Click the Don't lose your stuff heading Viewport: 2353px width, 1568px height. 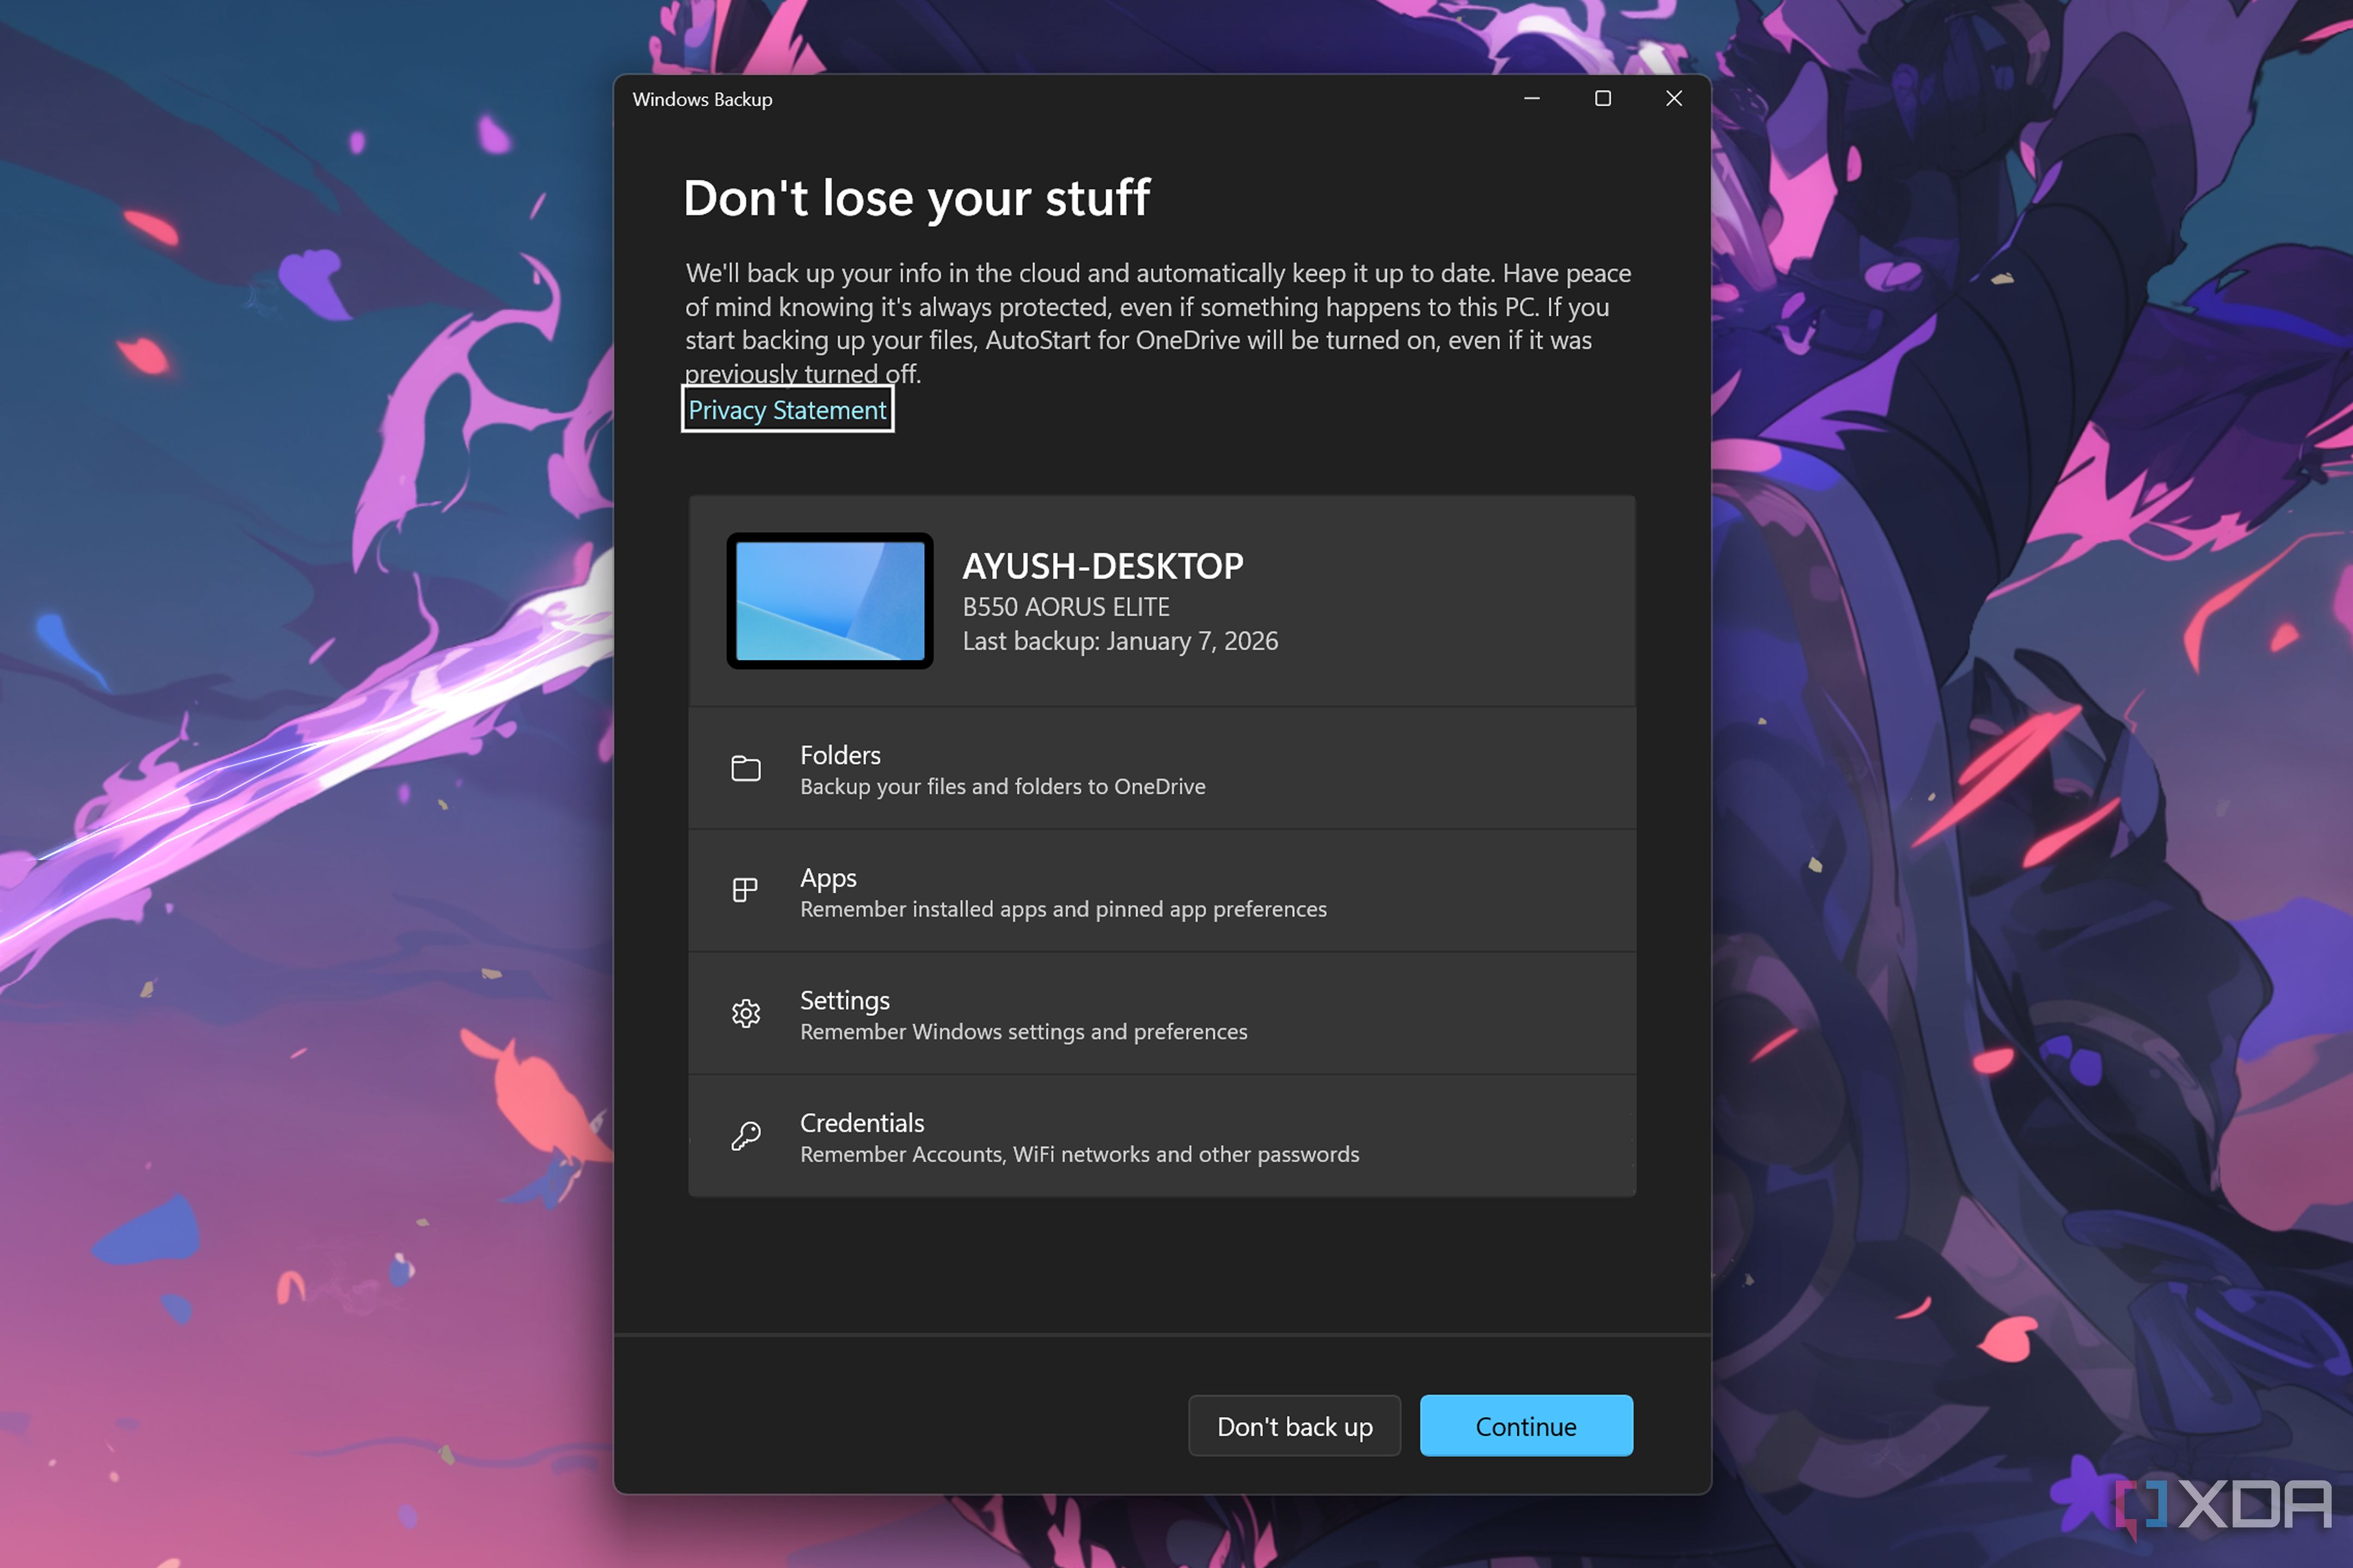pos(916,198)
